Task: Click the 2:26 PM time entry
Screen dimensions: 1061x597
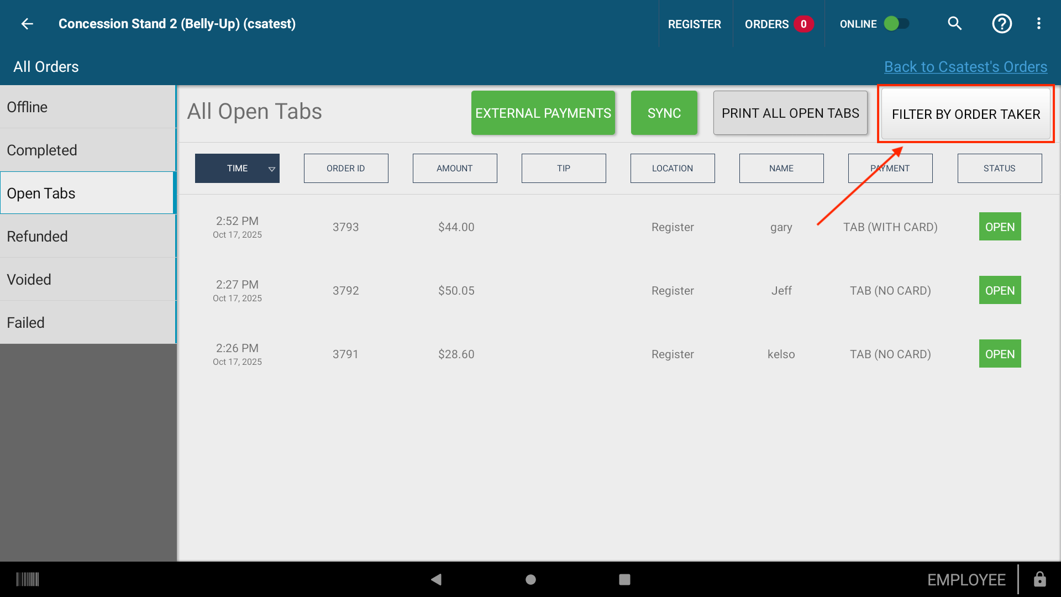Action: click(237, 348)
